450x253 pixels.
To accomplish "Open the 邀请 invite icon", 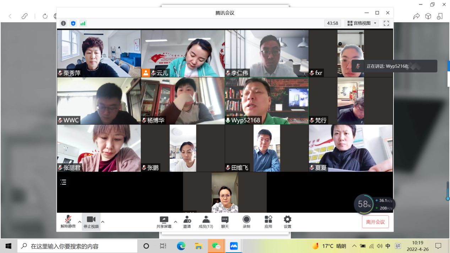I will (x=187, y=222).
